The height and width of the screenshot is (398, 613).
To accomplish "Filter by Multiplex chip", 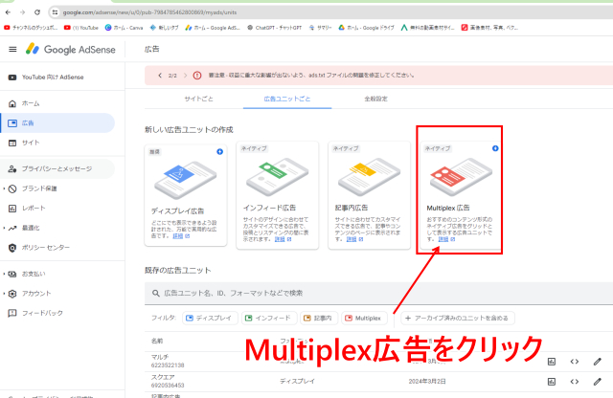I will (364, 319).
